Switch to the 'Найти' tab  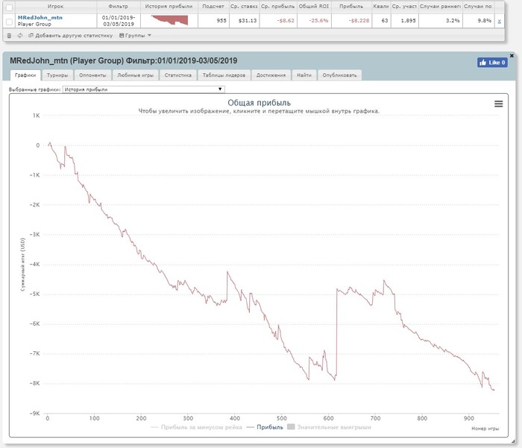click(304, 75)
